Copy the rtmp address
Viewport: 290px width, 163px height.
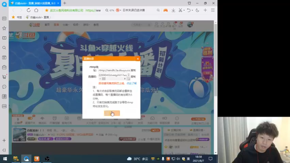pyautogui.click(x=133, y=70)
